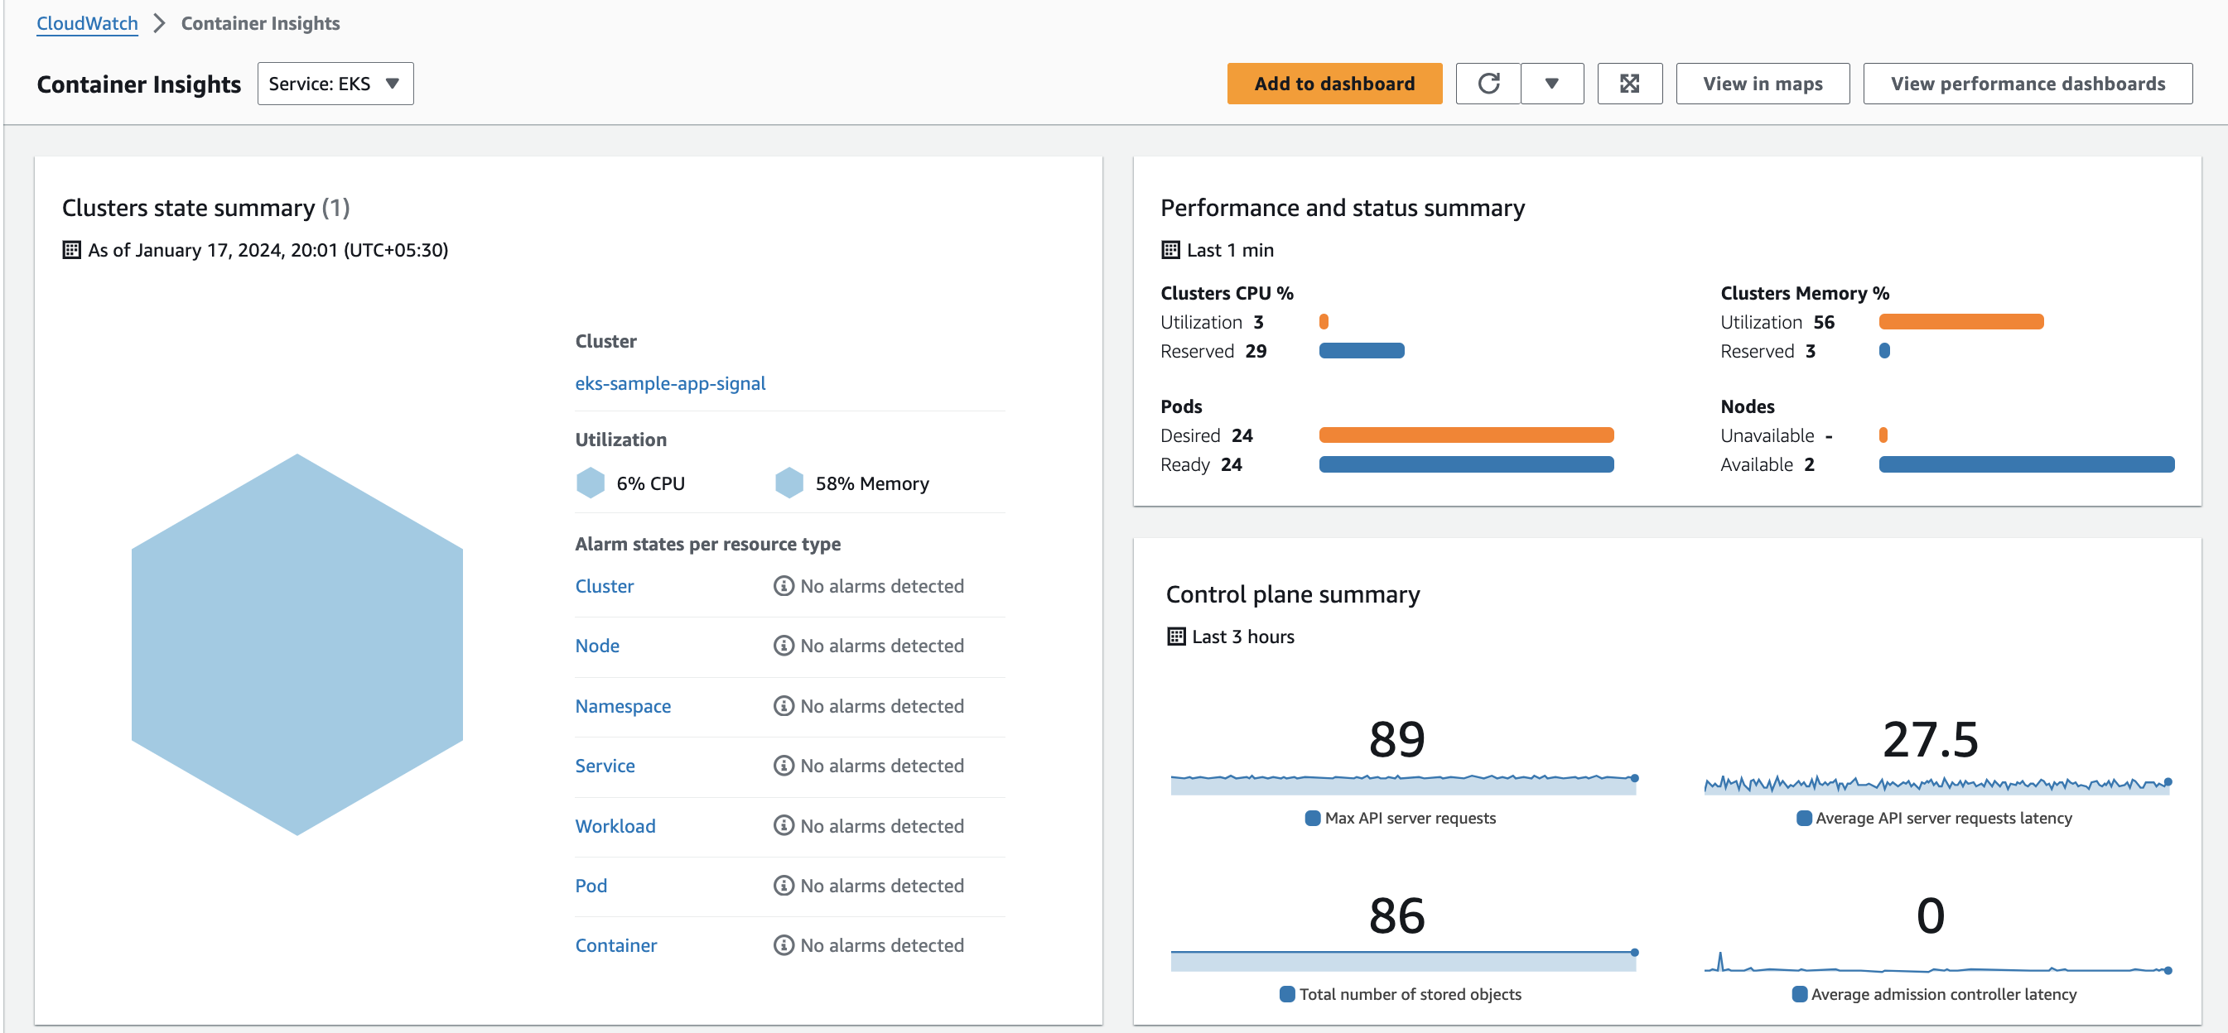
Task: Click the fullscreen expand icon
Action: 1629,84
